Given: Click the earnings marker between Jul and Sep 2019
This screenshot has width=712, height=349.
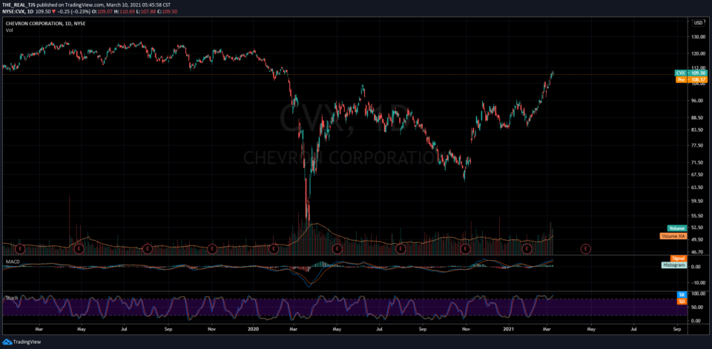Looking at the screenshot, I should click(147, 249).
